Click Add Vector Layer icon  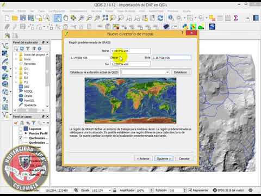(5, 46)
